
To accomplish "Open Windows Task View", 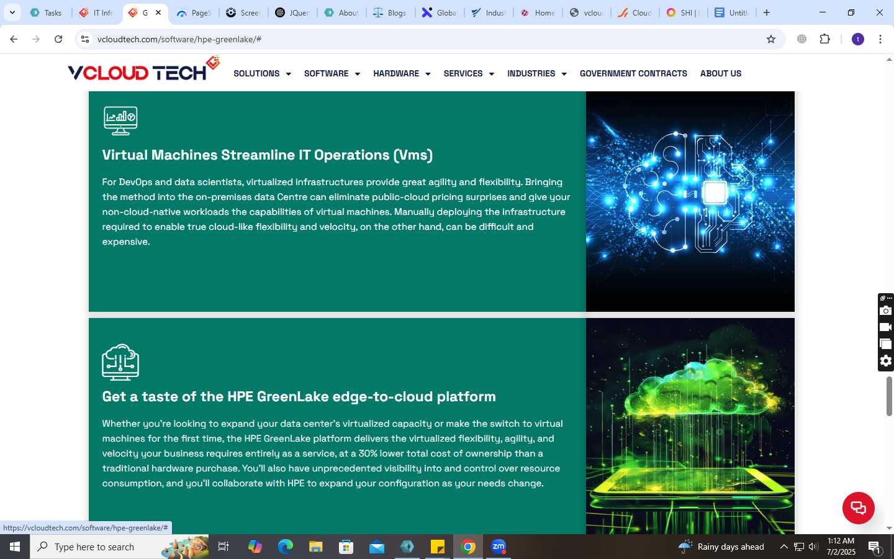I will pos(223,547).
